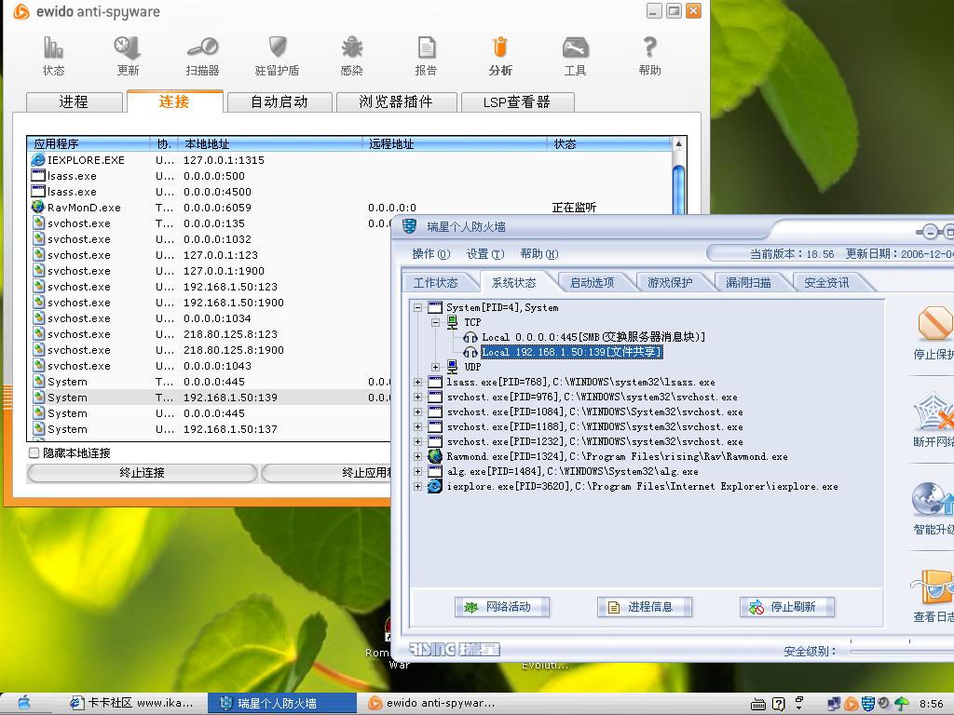Toggle the 隐藏本地连接 checkbox

click(34, 453)
